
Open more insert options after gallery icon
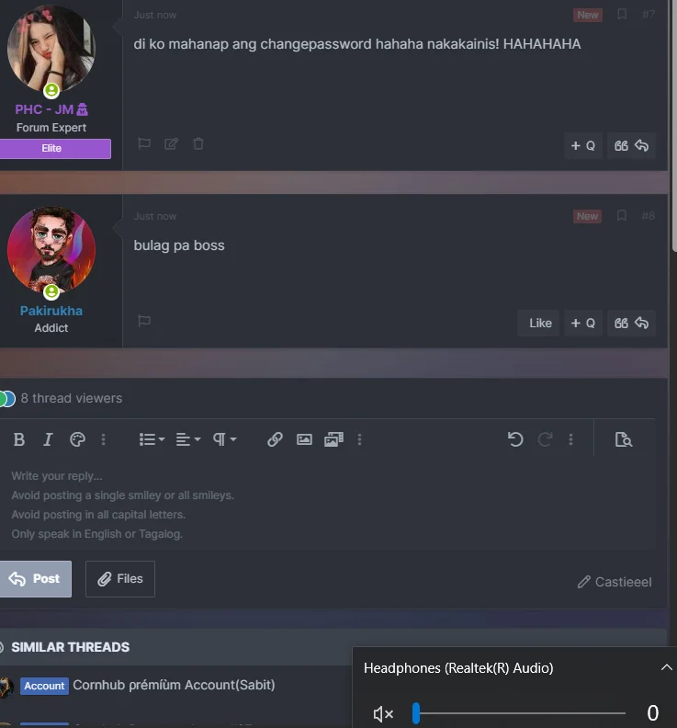(x=359, y=439)
